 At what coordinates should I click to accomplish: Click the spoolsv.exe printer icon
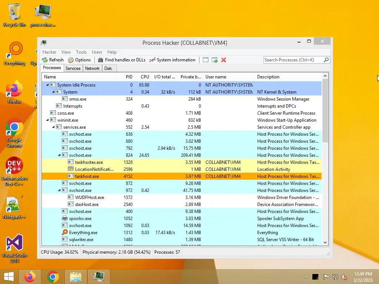click(x=64, y=218)
